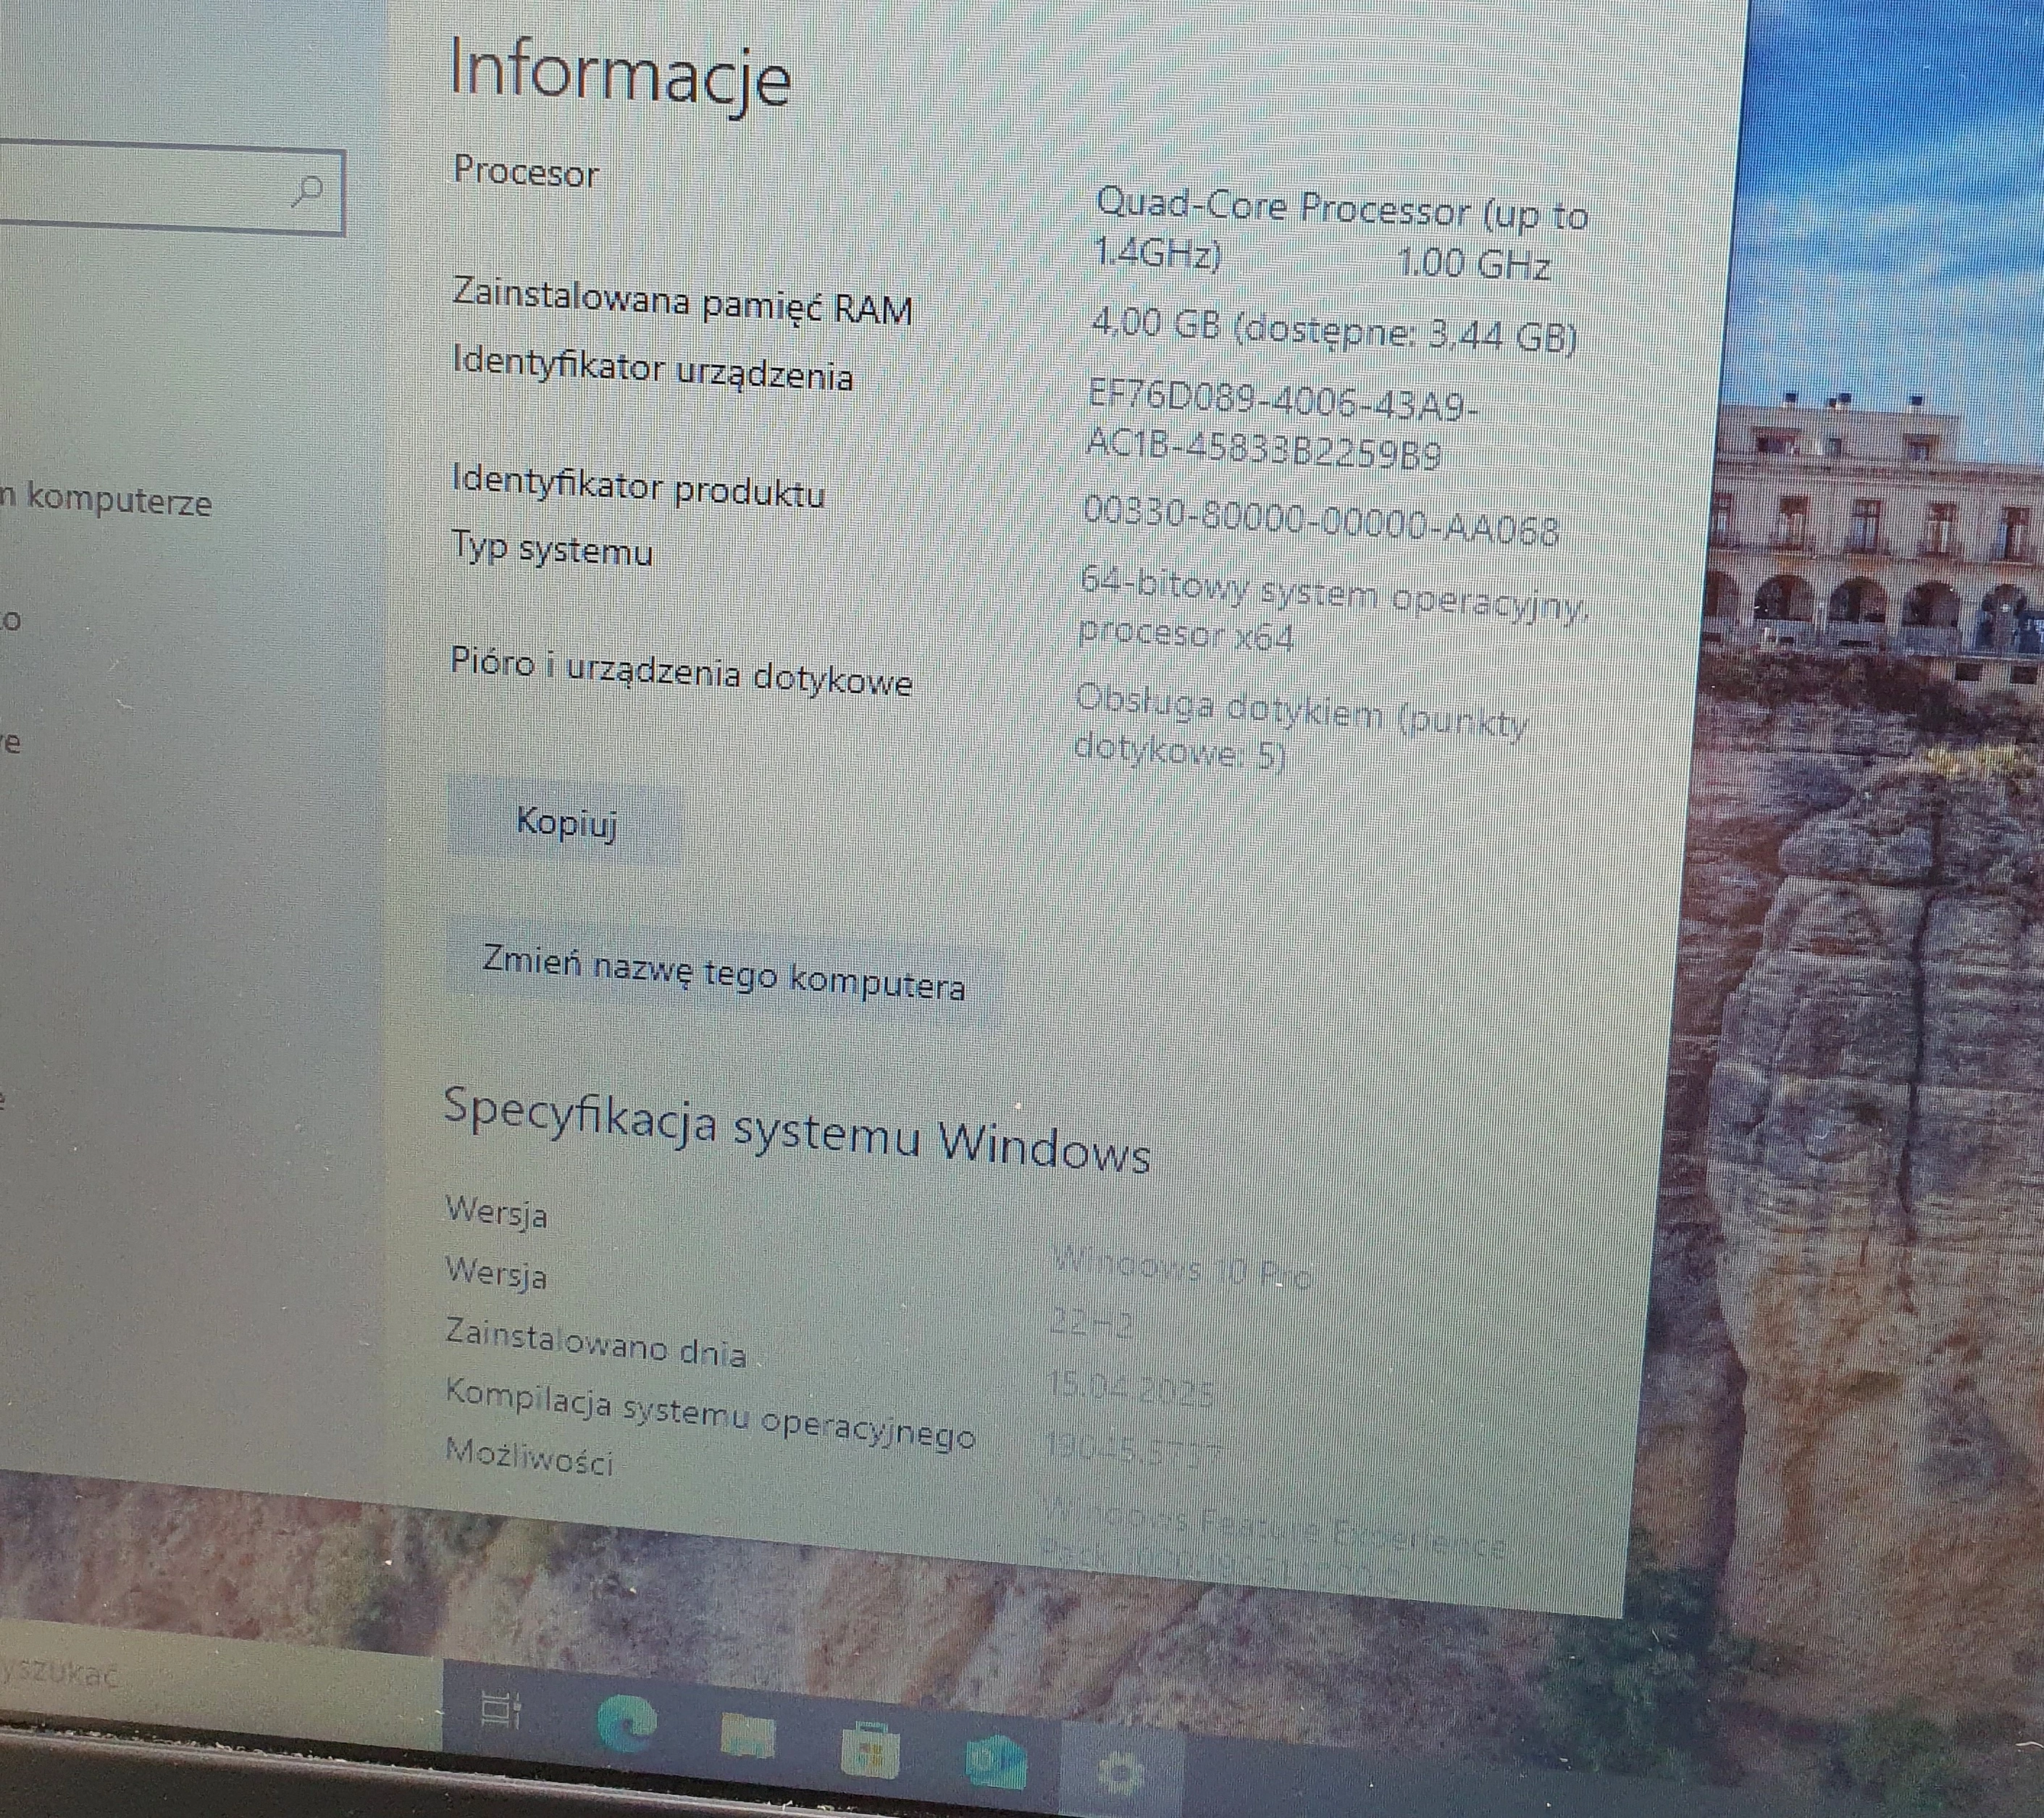This screenshot has width=2044, height=1818.
Task: Select the Zainstalowano dnia label
Action: (x=596, y=1344)
